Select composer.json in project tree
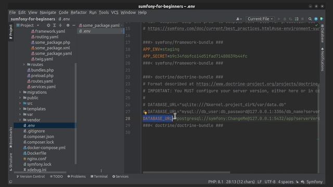The width and height of the screenshot is (333, 187). coord(38,137)
